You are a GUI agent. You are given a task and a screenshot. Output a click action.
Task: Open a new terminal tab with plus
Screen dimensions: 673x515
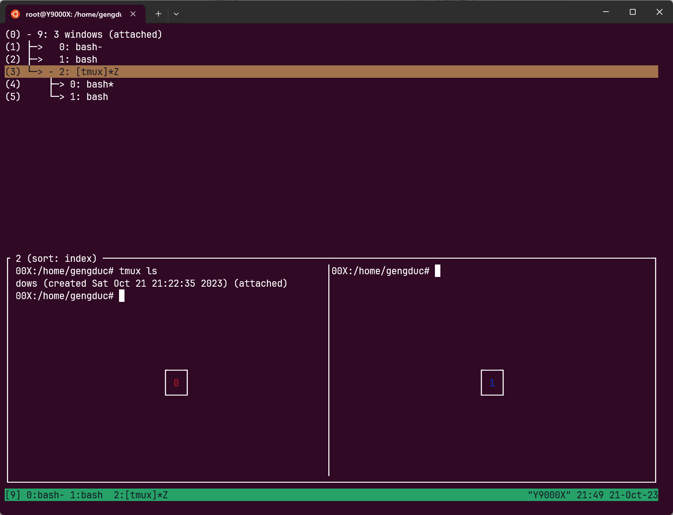click(x=158, y=14)
